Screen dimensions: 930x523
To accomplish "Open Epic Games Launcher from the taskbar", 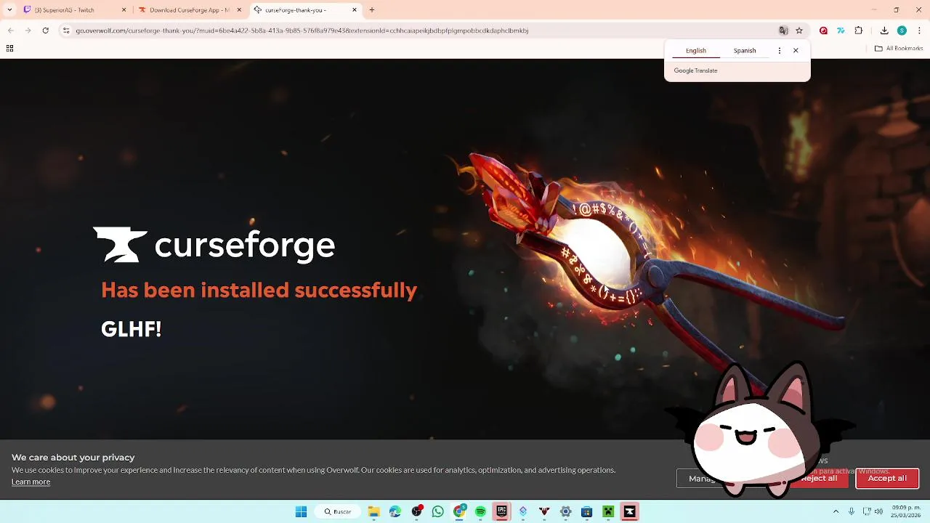I will point(501,512).
